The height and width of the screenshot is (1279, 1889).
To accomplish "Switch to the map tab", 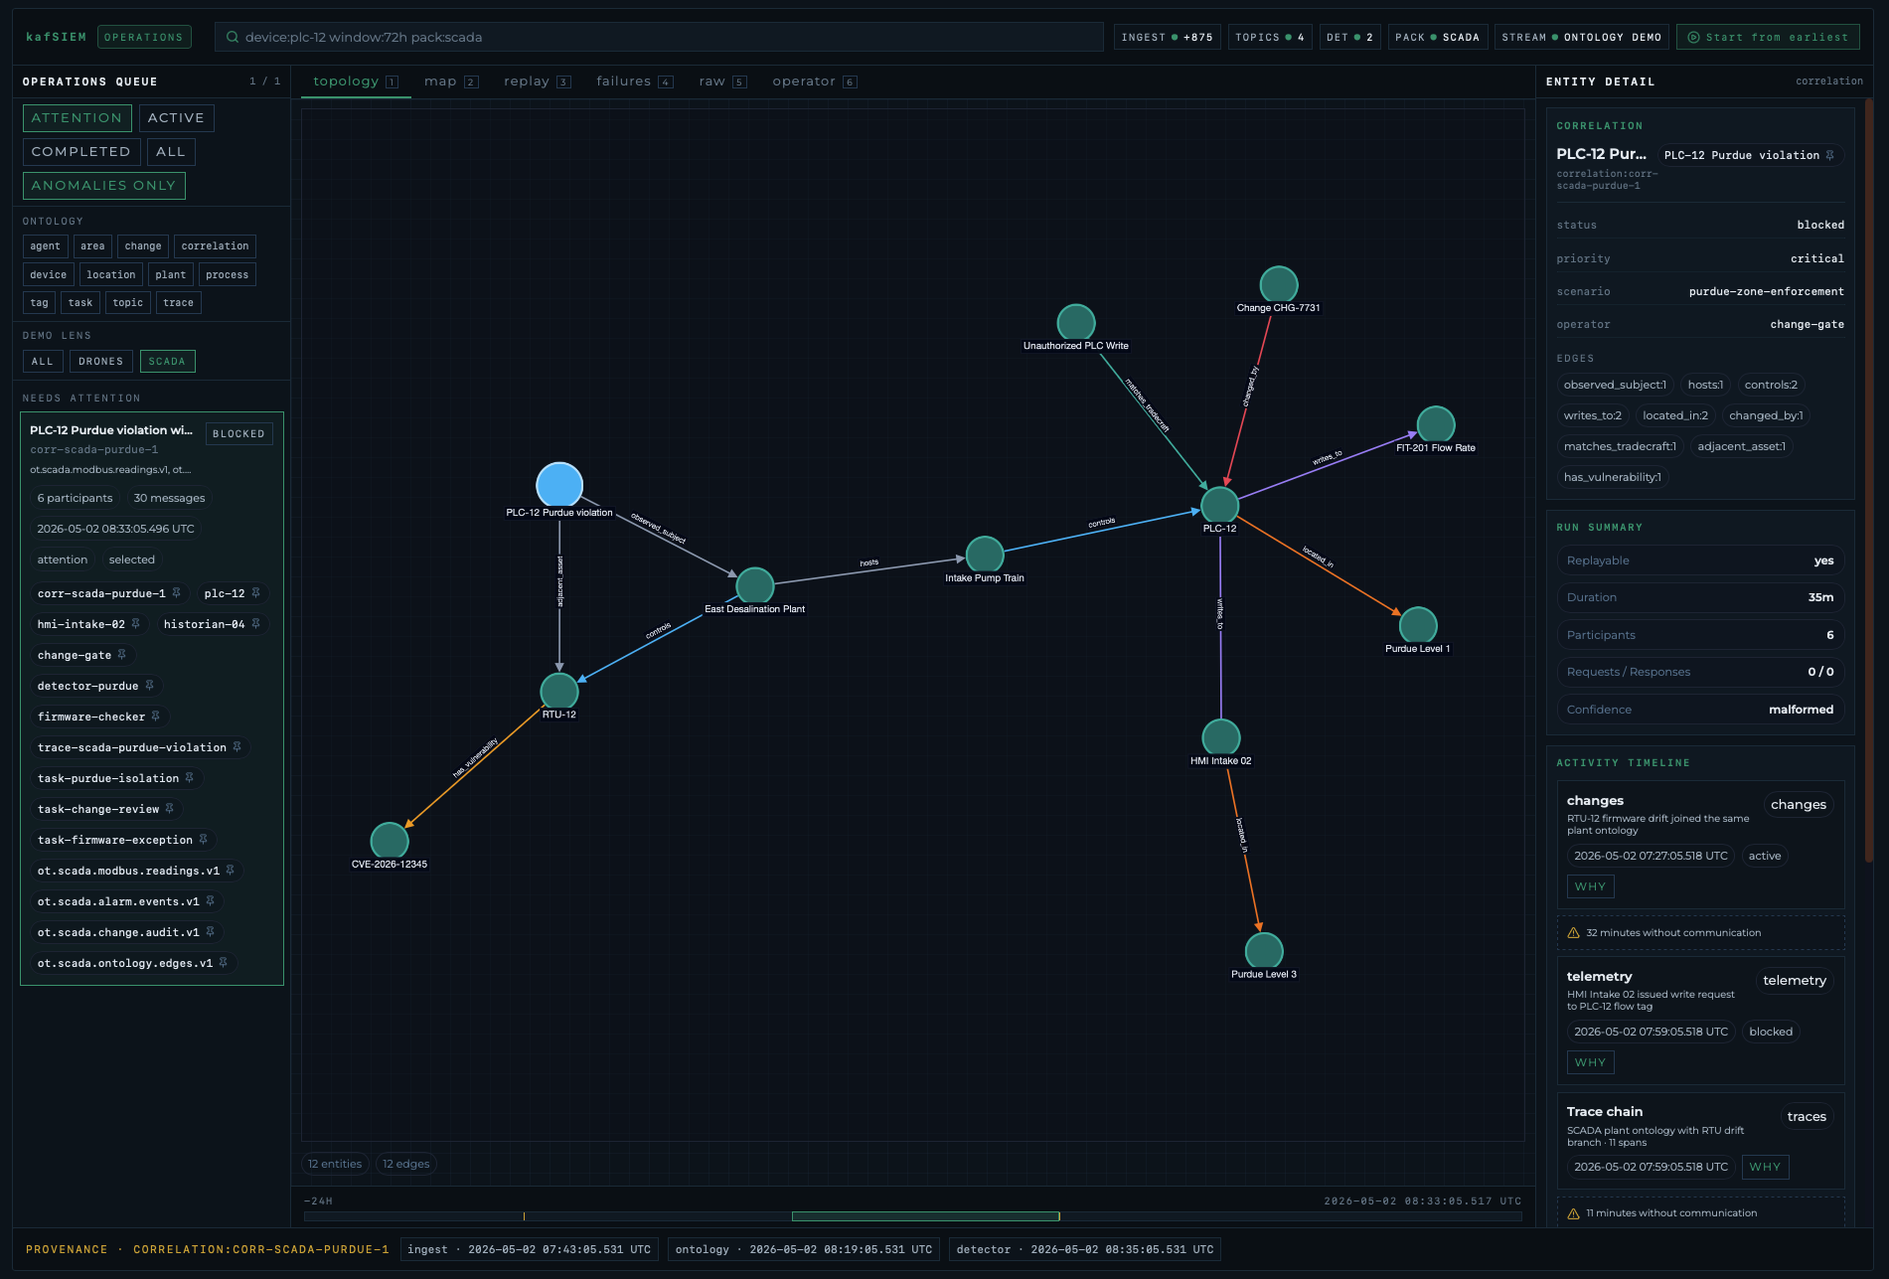I will click(451, 81).
